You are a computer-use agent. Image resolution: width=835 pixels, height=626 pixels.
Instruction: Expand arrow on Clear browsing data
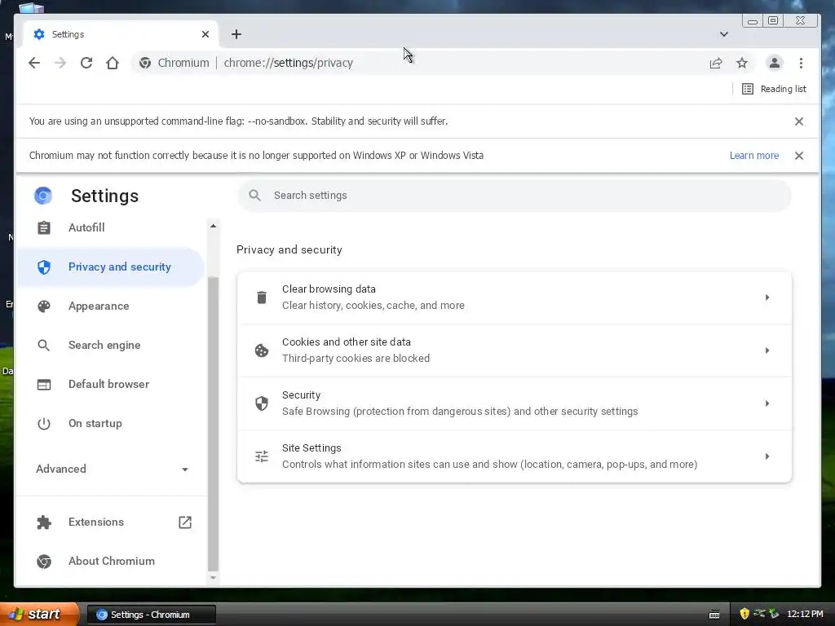pos(767,298)
